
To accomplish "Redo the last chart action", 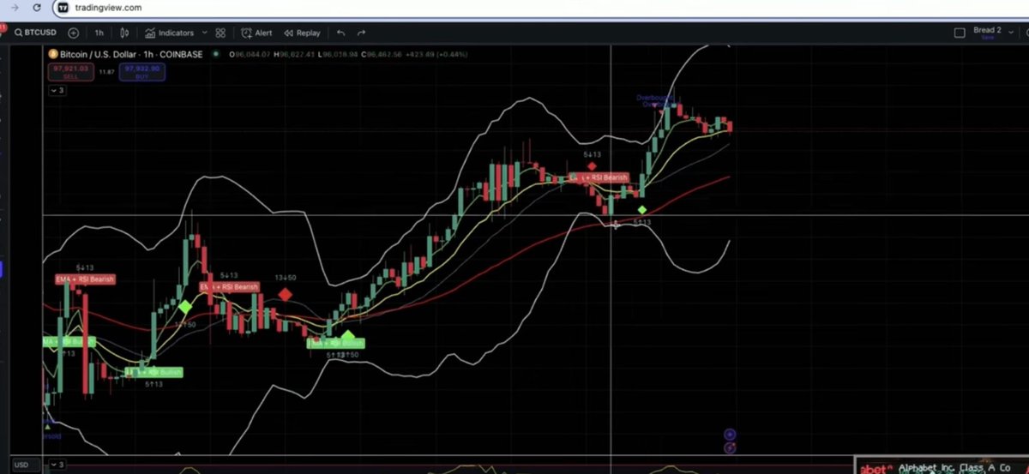I will (361, 33).
